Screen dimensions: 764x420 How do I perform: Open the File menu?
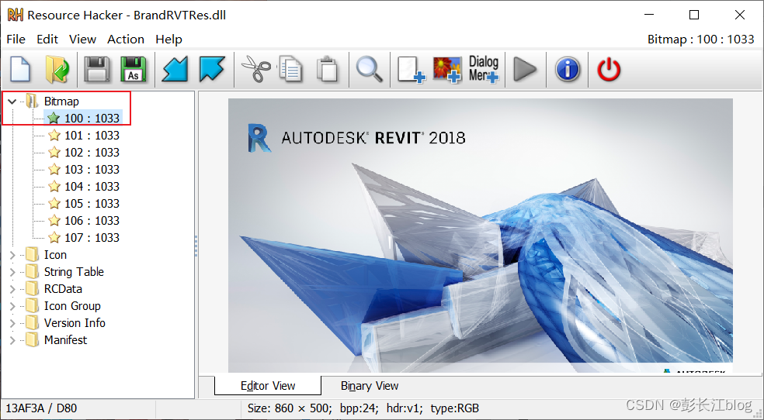pyautogui.click(x=16, y=40)
